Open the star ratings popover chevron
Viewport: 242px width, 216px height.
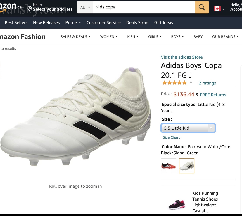191,83
